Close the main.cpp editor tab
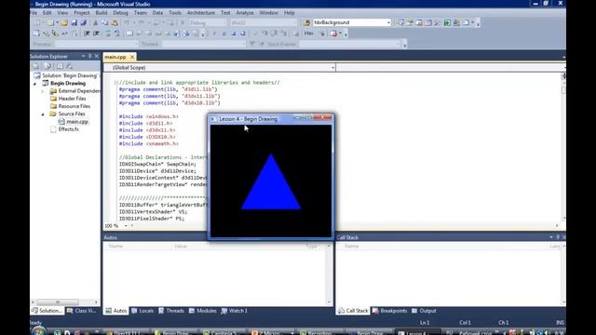Viewport: 596px width, 335px height. click(132, 57)
